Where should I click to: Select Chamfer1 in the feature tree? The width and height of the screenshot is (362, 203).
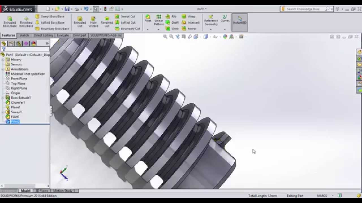[x=18, y=102]
